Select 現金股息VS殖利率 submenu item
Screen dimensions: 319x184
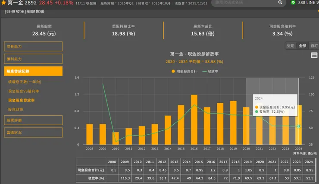pyautogui.click(x=24, y=91)
